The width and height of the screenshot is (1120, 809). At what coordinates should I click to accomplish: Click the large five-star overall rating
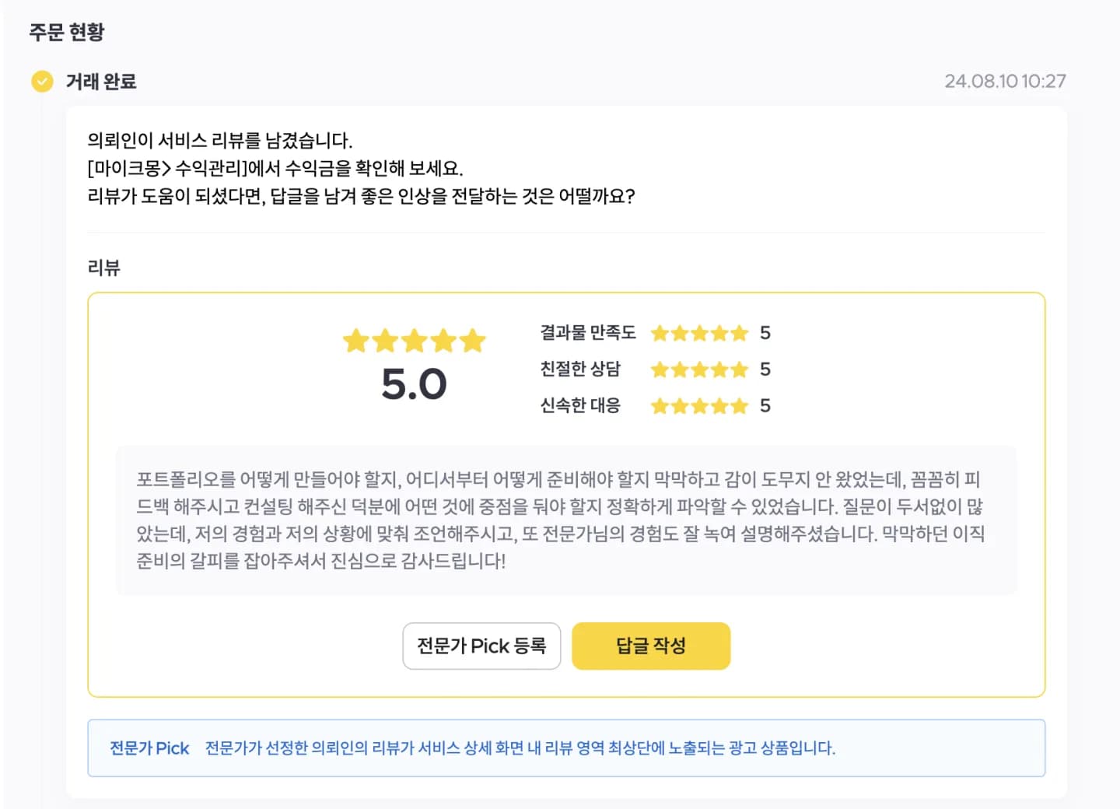pyautogui.click(x=415, y=341)
